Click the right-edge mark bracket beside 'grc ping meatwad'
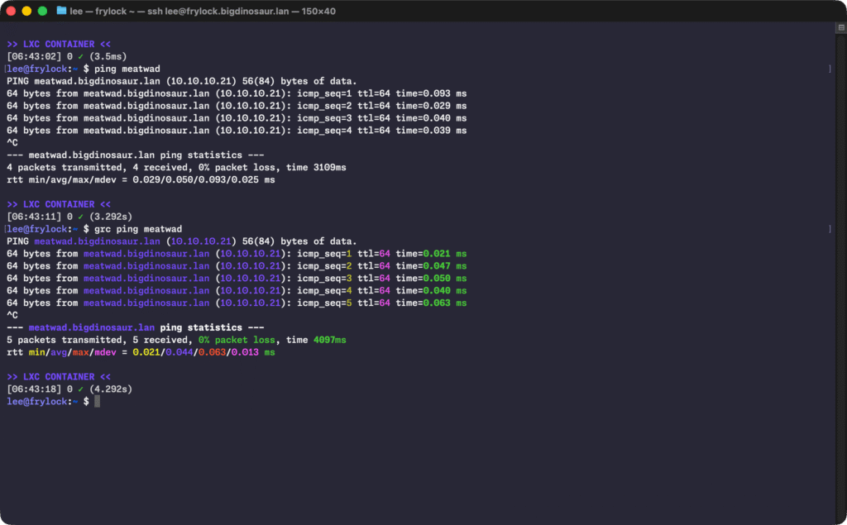Image resolution: width=847 pixels, height=525 pixels. pos(830,229)
